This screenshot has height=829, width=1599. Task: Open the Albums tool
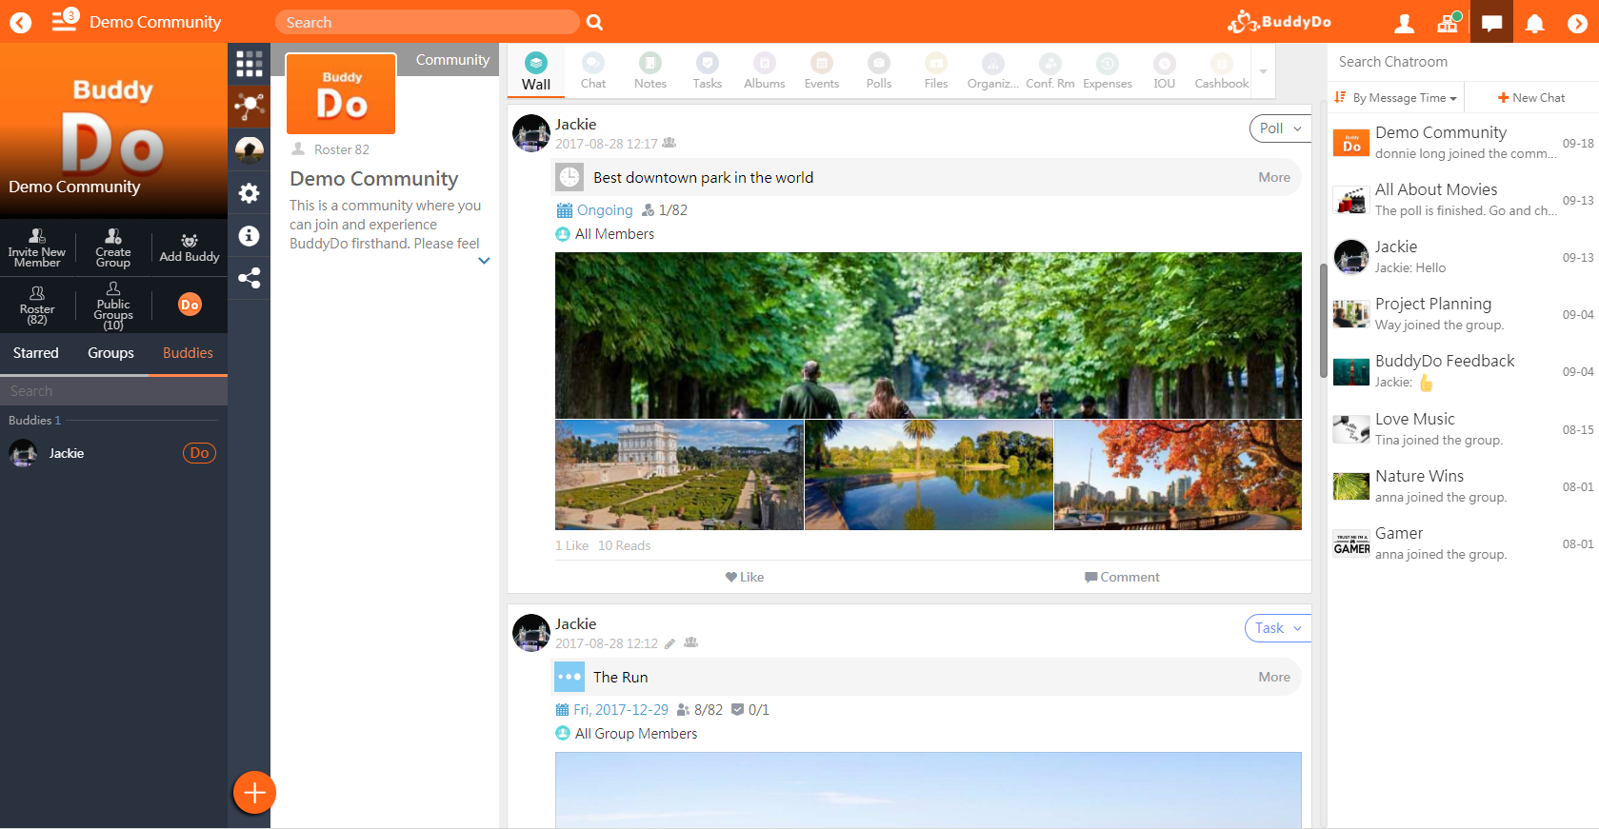(x=765, y=71)
